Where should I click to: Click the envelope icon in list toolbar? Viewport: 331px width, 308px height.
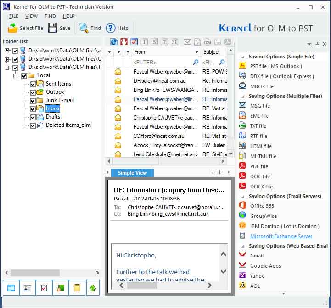[187, 42]
